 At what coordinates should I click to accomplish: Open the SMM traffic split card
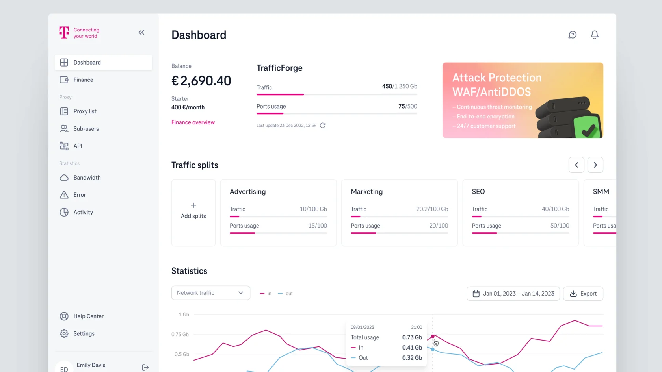click(600, 213)
